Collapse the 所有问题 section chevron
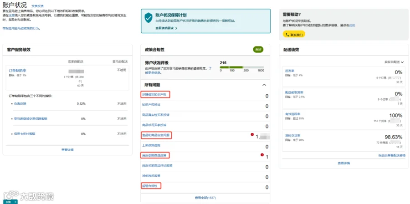The width and height of the screenshot is (410, 204). 264,85
